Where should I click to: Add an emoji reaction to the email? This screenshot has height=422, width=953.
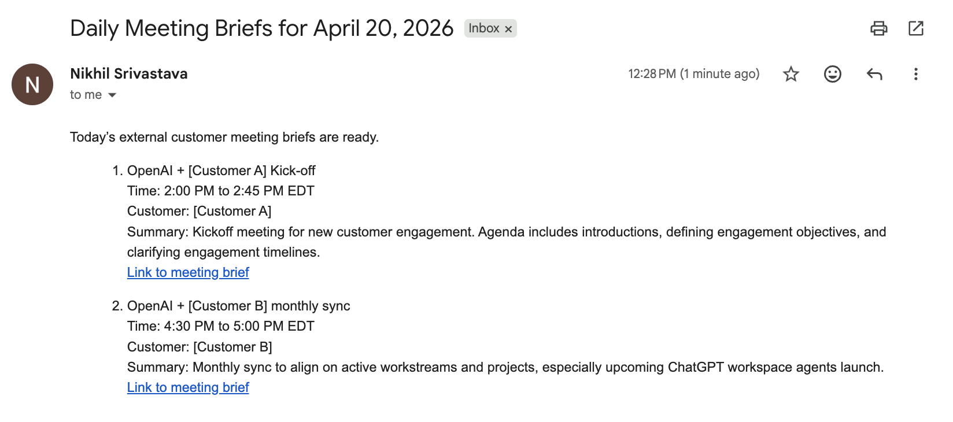point(832,74)
